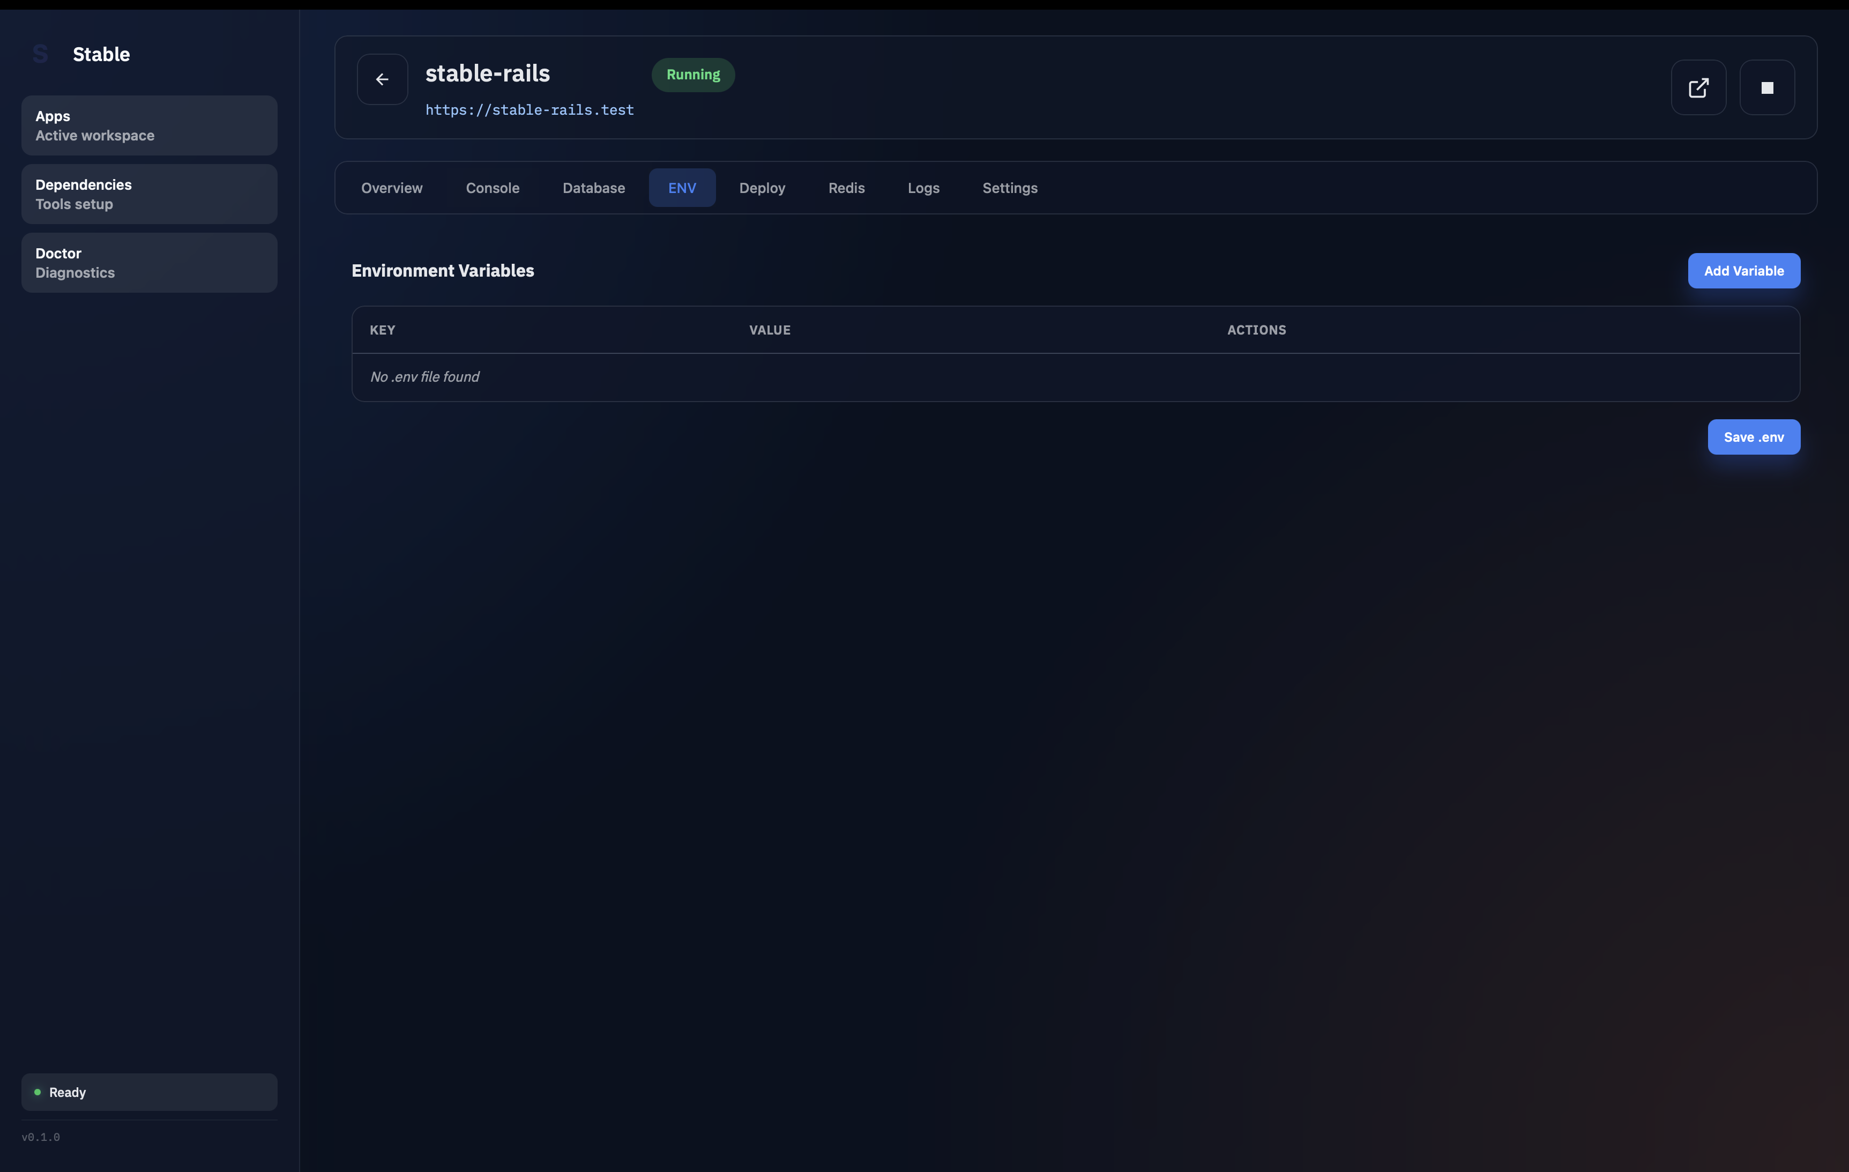Switch to the Settings tab
This screenshot has height=1172, width=1849.
1010,188
